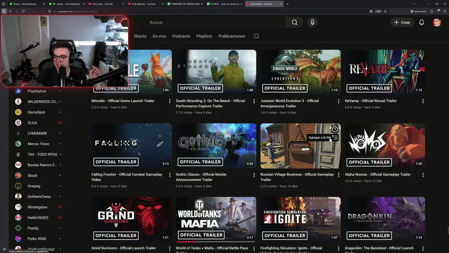This screenshot has height=253, width=449.
Task: Click the youtube.com address bar
Action: pos(207,11)
